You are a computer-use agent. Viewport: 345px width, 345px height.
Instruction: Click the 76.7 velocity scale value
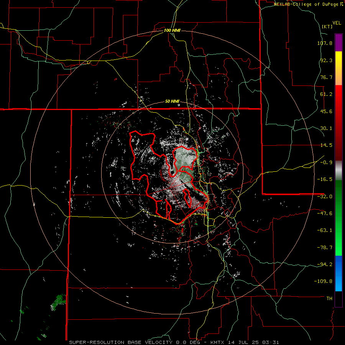click(x=326, y=77)
